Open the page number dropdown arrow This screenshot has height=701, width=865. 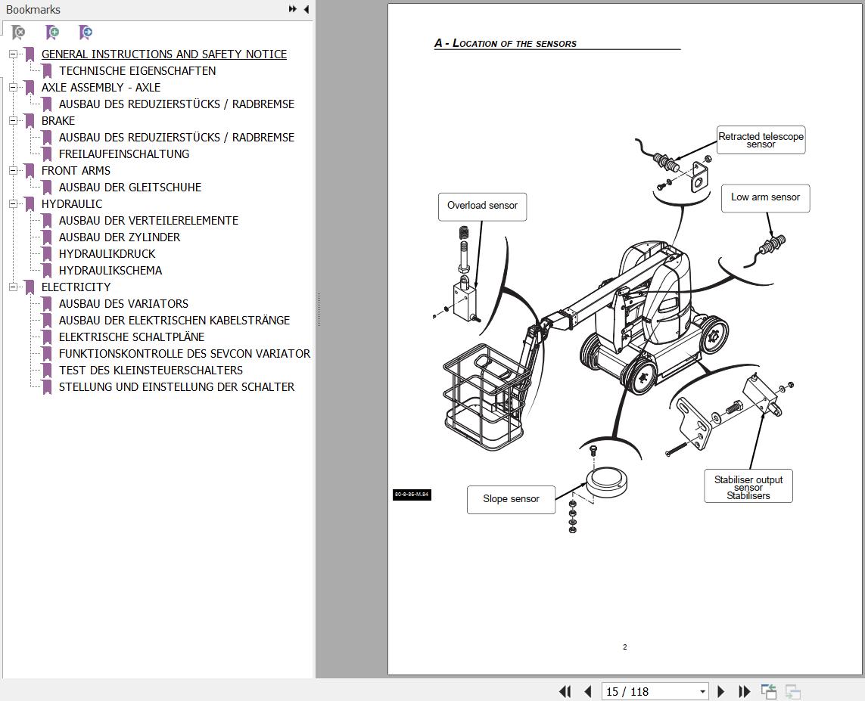(x=702, y=692)
